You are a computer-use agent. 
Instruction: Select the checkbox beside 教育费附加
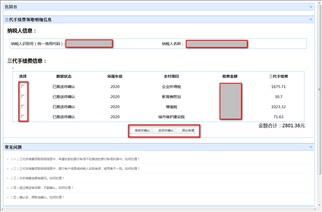tap(23, 97)
